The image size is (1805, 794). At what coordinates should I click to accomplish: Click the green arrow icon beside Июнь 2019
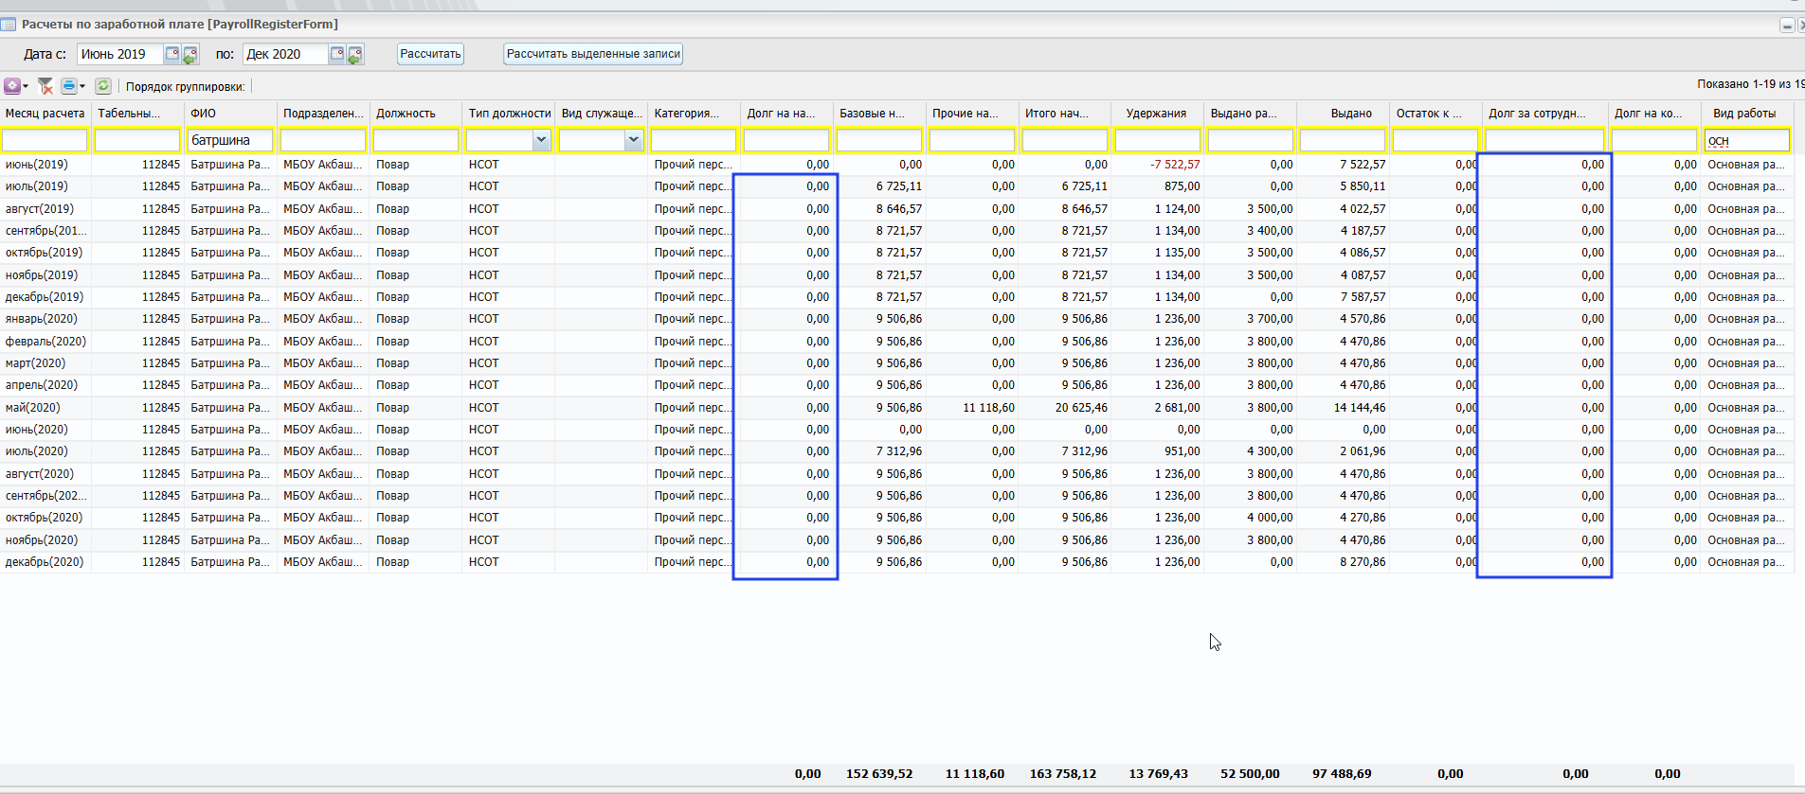(x=190, y=55)
